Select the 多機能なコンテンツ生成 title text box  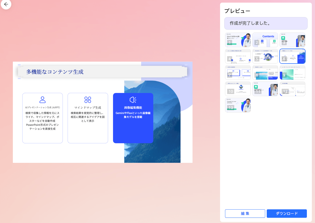pyautogui.click(x=102, y=71)
